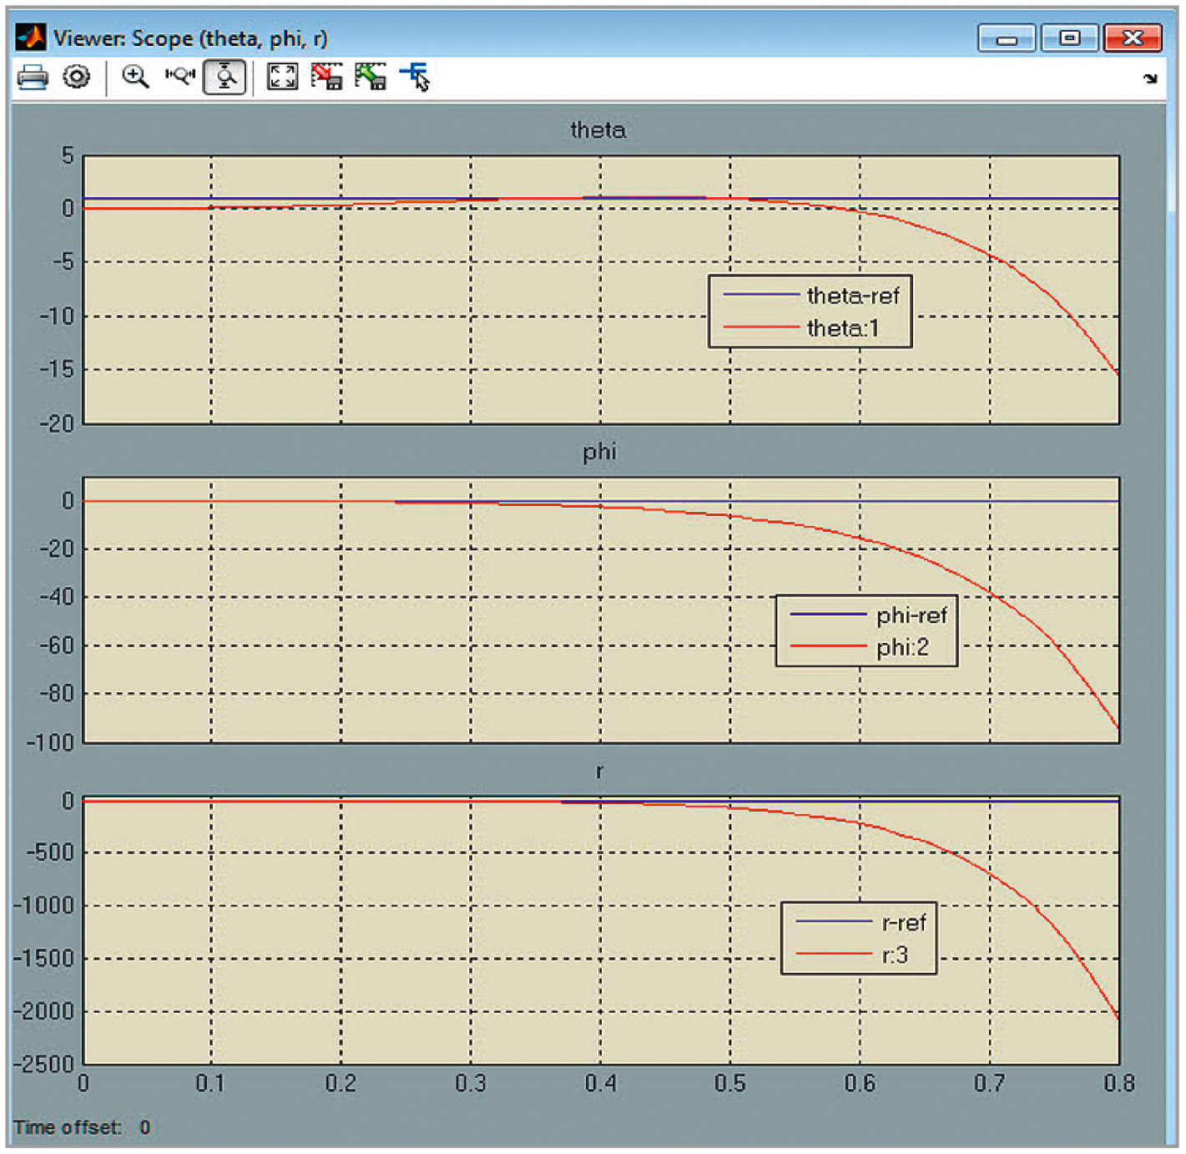Click x-axis label 0.4

pyautogui.click(x=600, y=1084)
